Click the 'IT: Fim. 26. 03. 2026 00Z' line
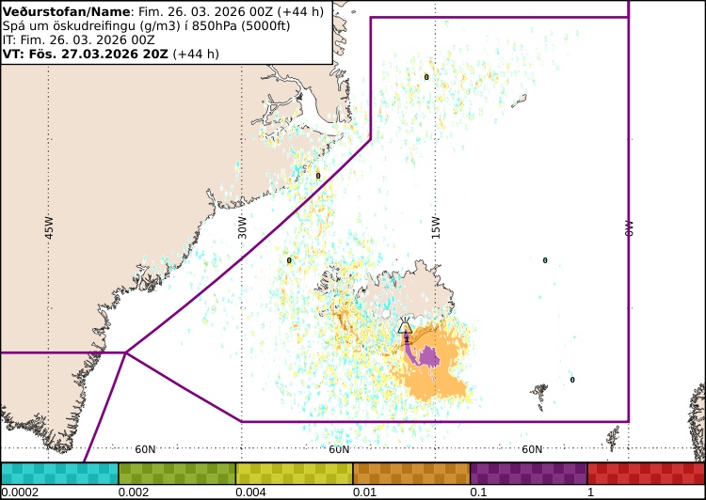Viewport: 706px width, 500px height. [x=79, y=39]
